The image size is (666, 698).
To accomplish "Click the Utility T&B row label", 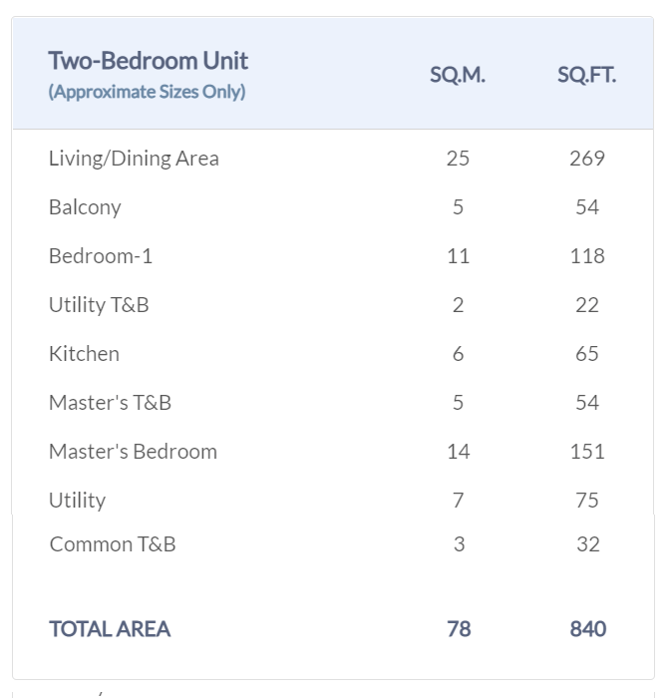I will click(x=99, y=305).
